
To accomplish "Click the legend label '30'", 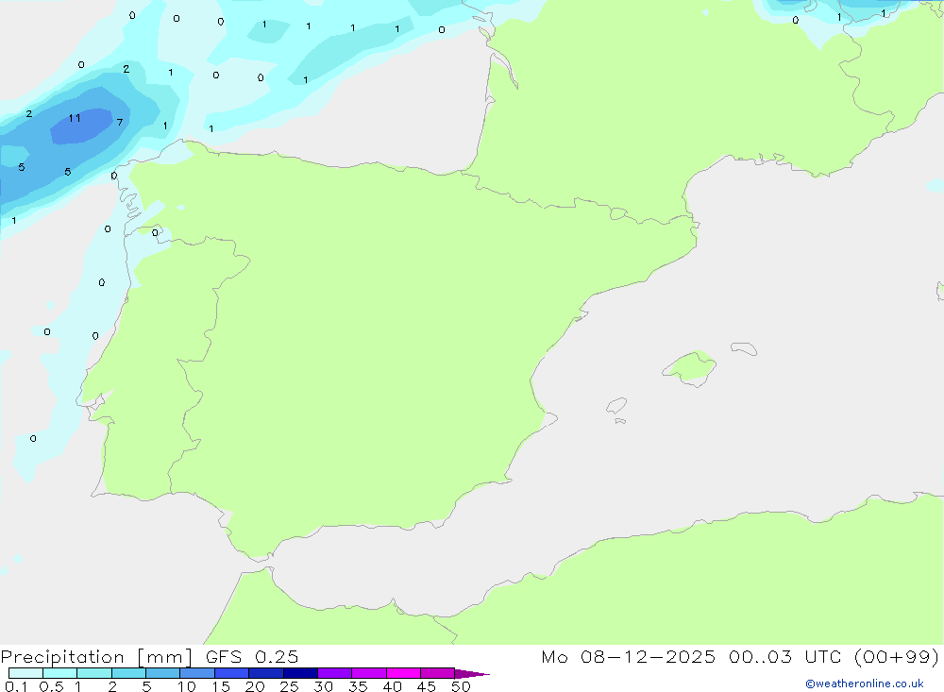I will click(x=323, y=686).
